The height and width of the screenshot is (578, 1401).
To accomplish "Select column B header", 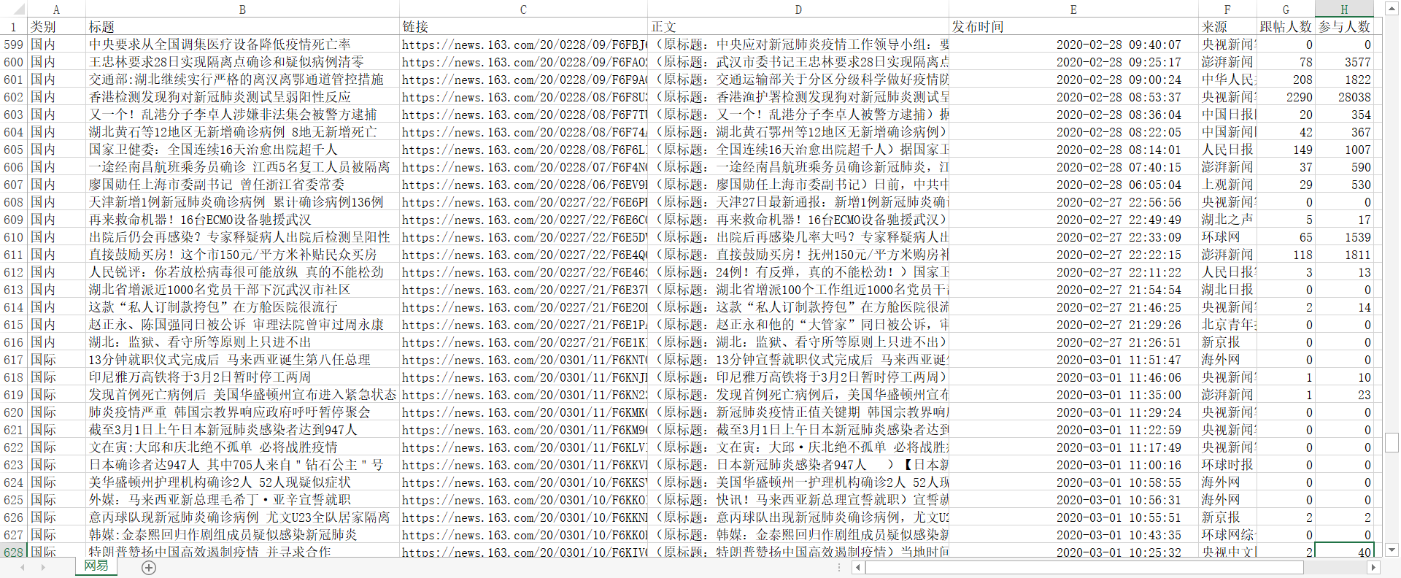I will [x=242, y=9].
